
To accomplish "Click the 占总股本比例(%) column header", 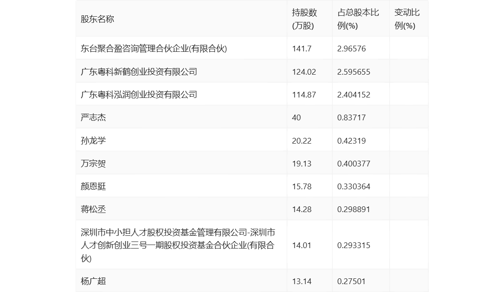I will 358,19.
